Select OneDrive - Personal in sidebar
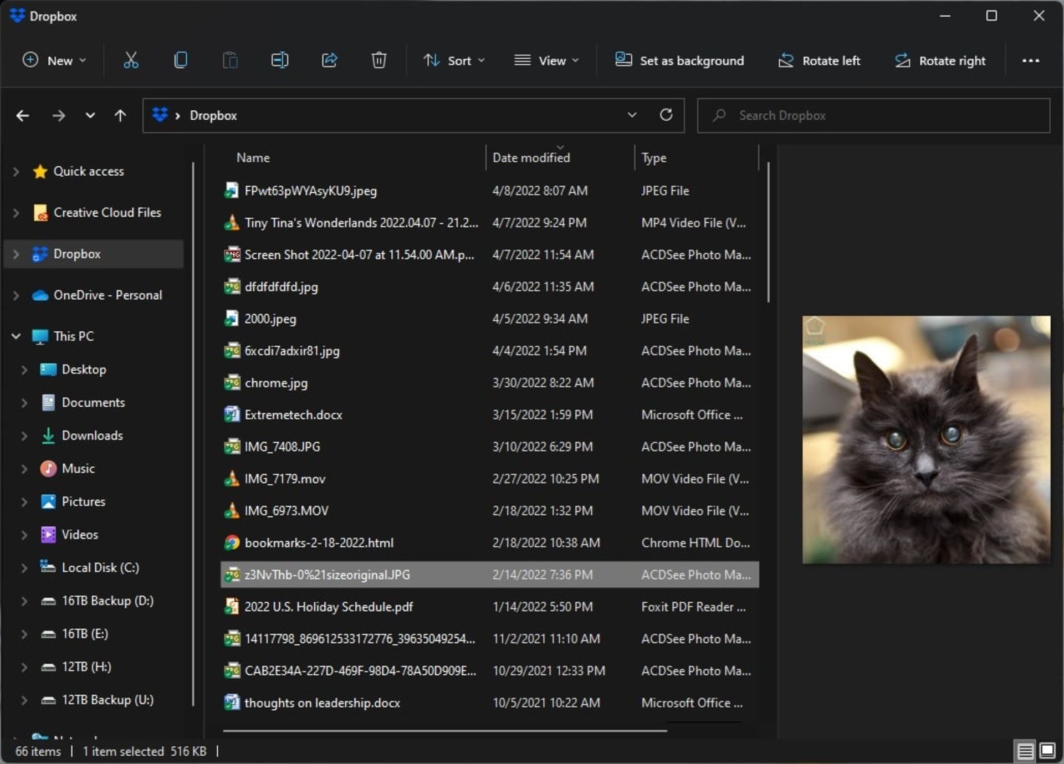The height and width of the screenshot is (764, 1064). pyautogui.click(x=108, y=295)
